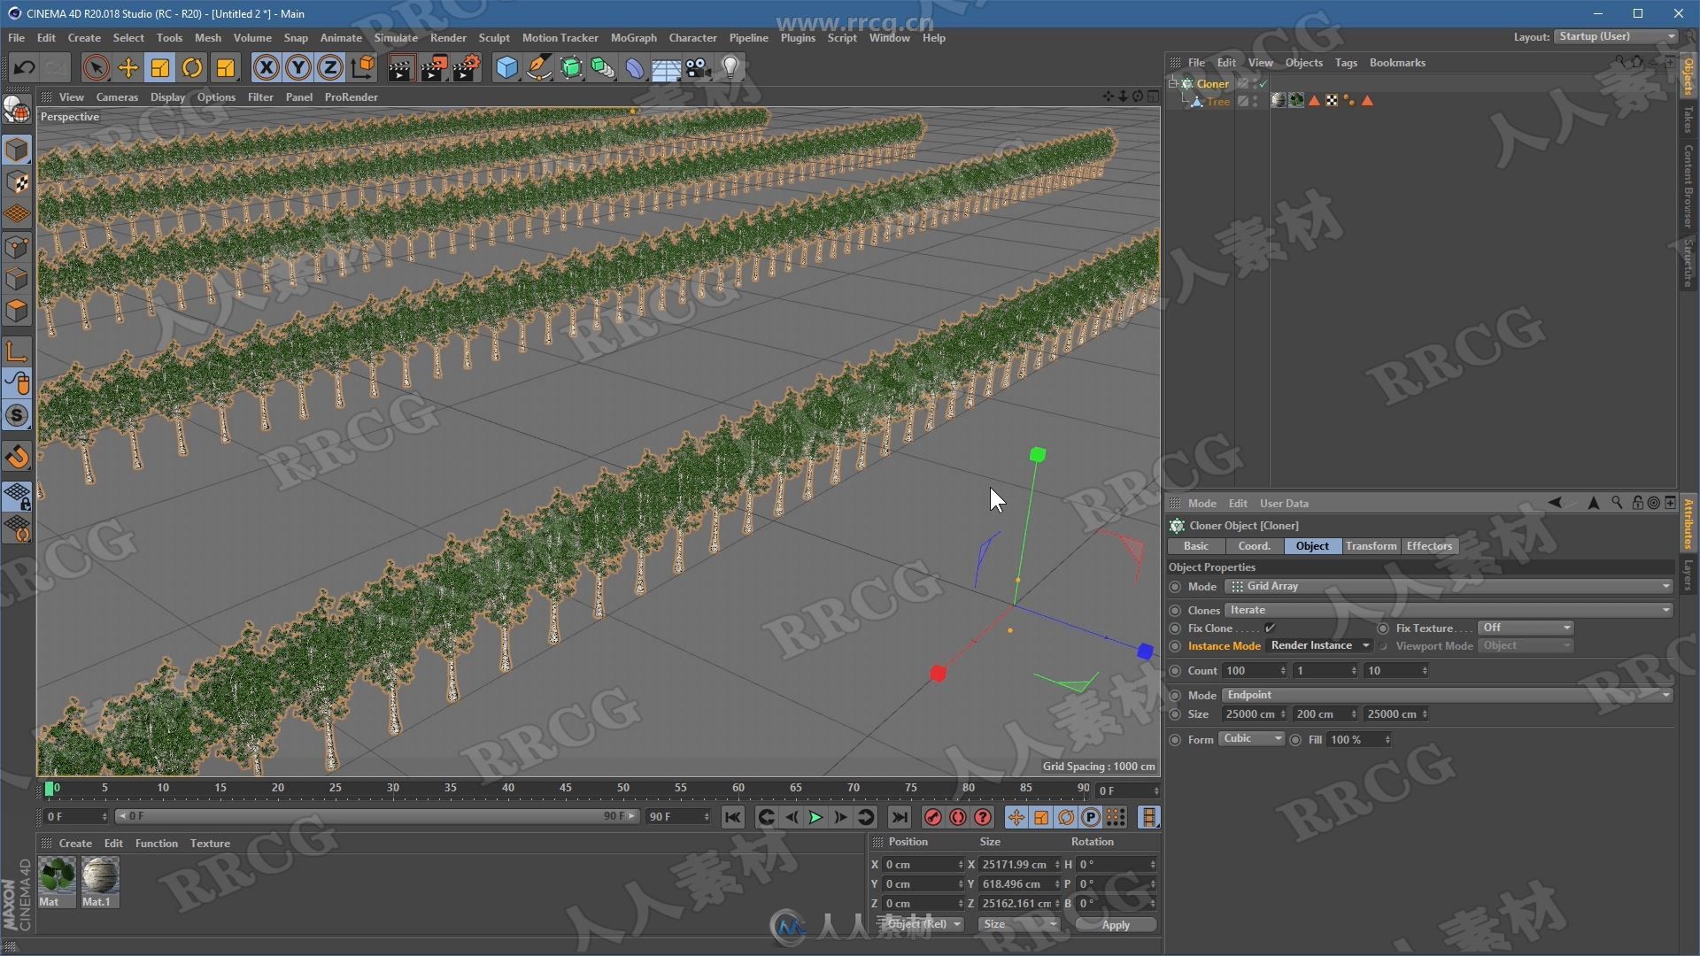Image resolution: width=1700 pixels, height=956 pixels.
Task: Open Edit Render Settings
Action: [467, 68]
